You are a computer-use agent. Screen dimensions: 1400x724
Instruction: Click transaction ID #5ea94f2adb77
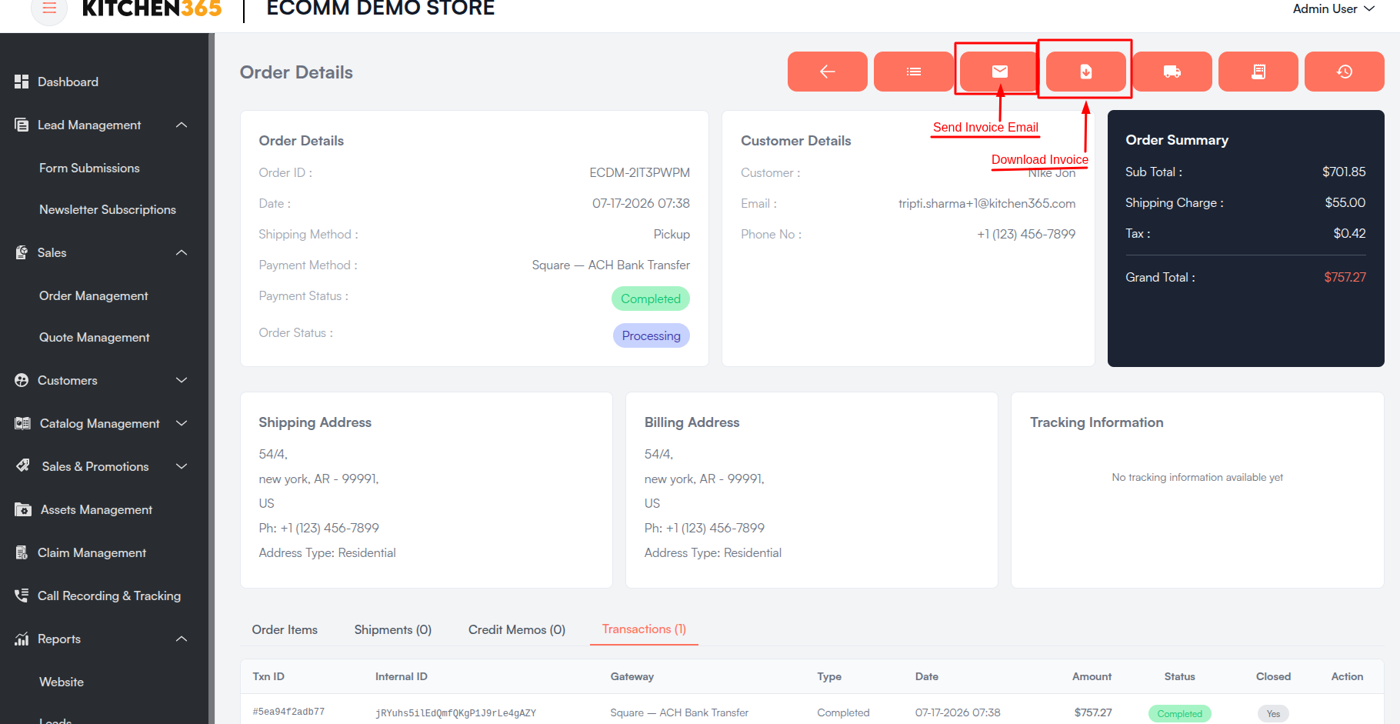288,712
